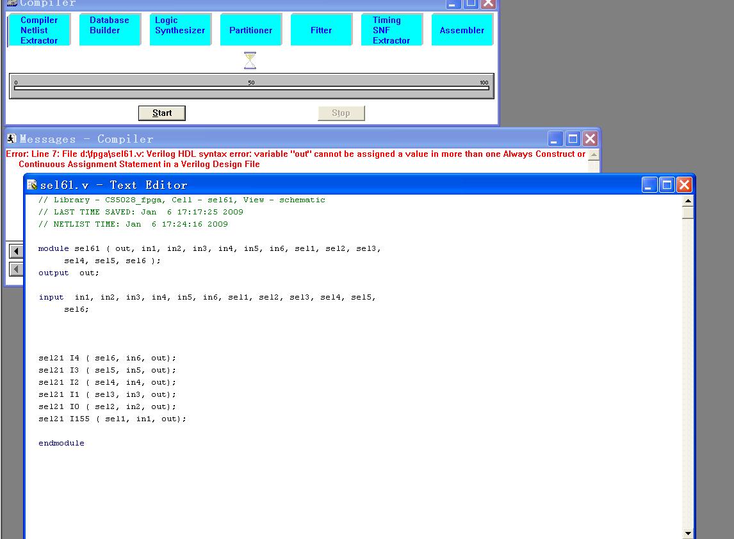
Task: Click the Partitioner module box
Action: [251, 30]
